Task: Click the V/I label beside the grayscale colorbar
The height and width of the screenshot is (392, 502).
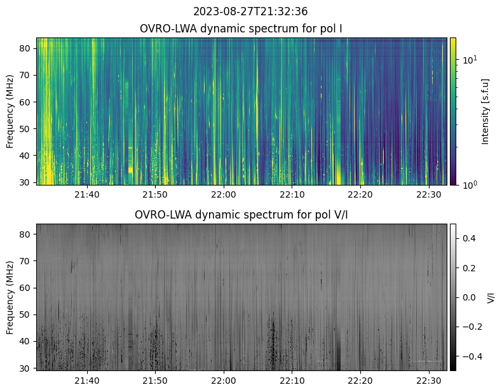Action: click(x=490, y=297)
